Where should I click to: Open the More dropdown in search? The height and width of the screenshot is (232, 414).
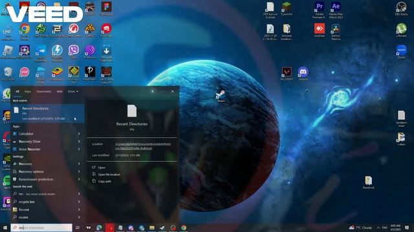[x=73, y=92]
